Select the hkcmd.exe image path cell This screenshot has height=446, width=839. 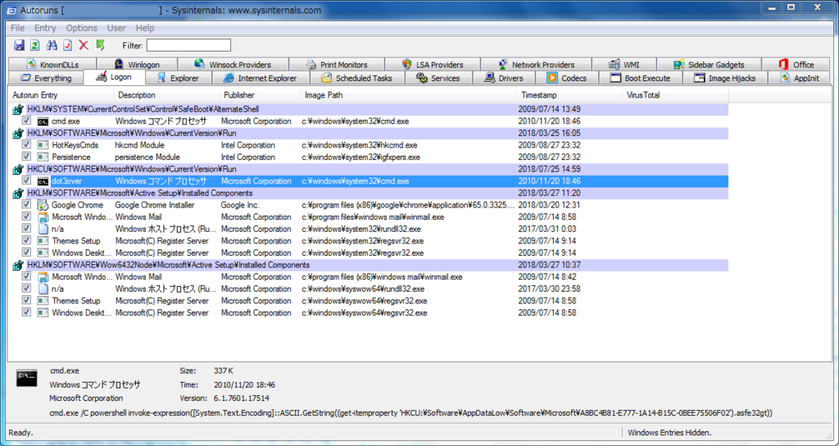click(360, 145)
